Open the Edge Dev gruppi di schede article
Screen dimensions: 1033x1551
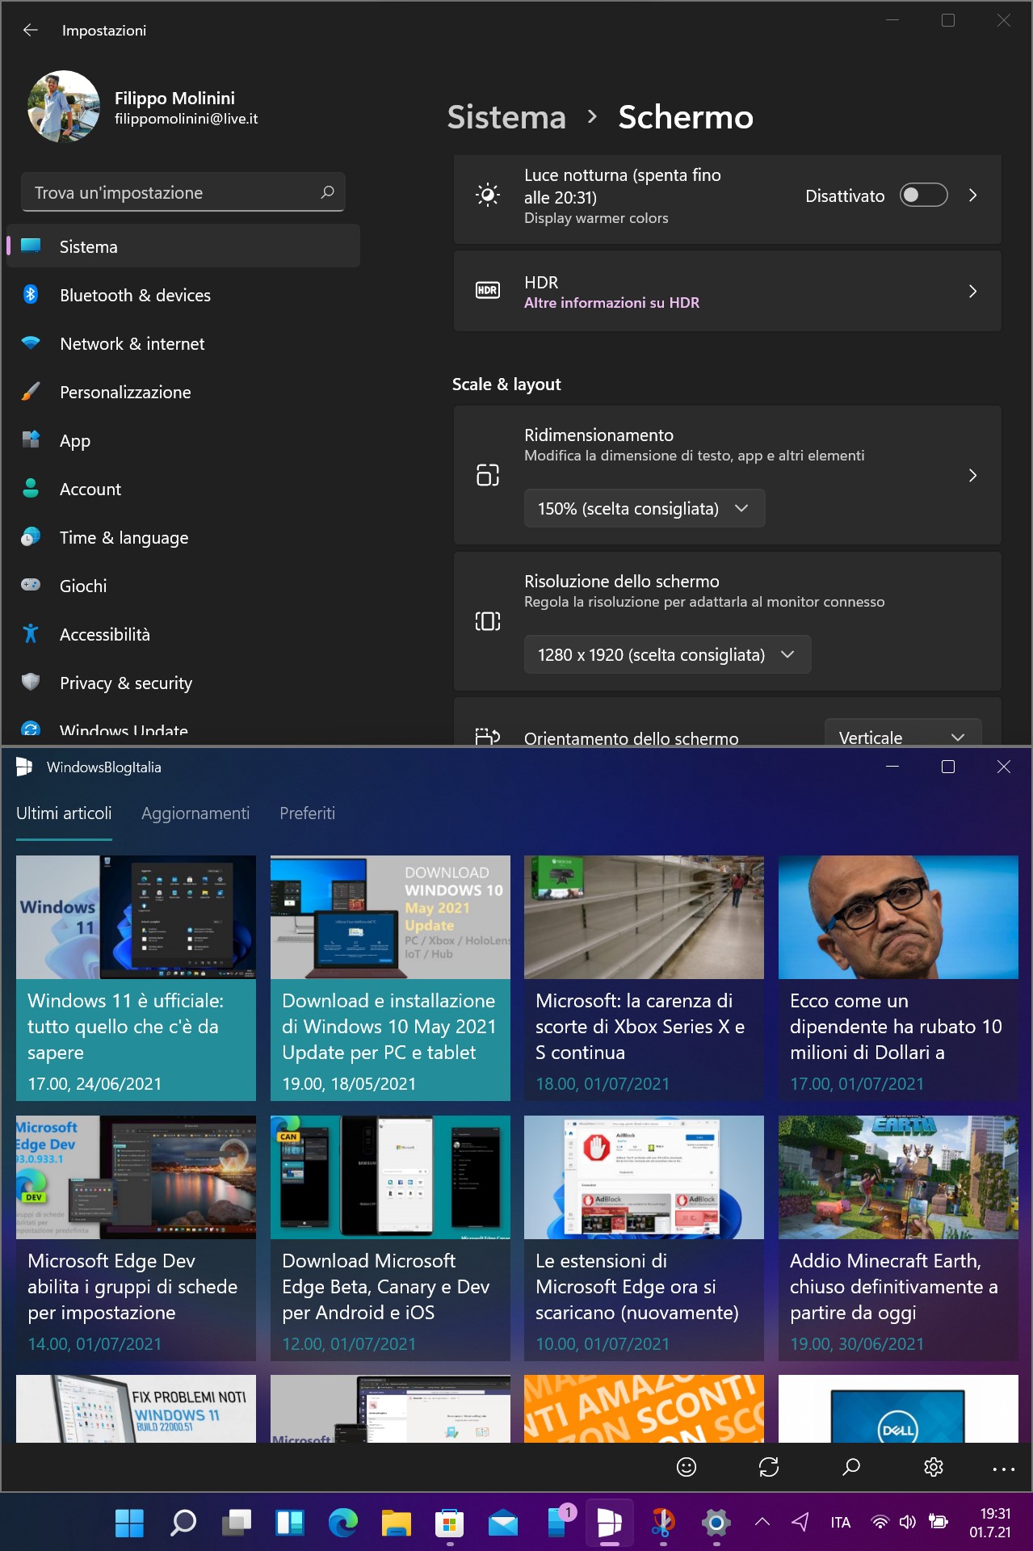pyautogui.click(x=136, y=1238)
